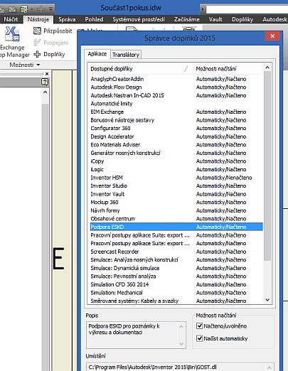The image size is (288, 371).
Task: Open the Náčrt ribbon tab
Action: (x=11, y=19)
